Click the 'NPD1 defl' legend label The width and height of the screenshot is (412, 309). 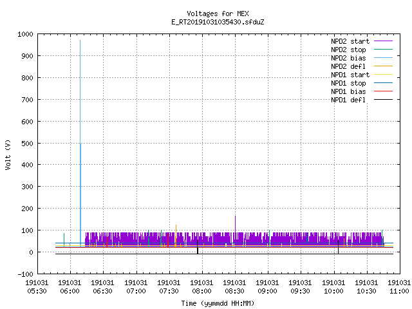[348, 100]
